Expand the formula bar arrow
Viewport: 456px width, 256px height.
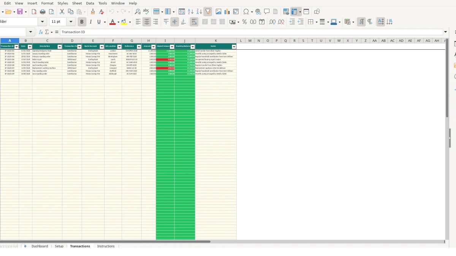pyautogui.click(x=445, y=32)
